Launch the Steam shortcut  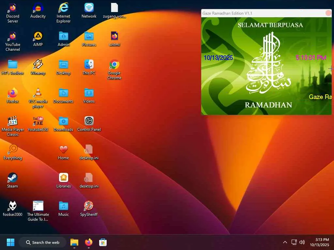point(13,180)
